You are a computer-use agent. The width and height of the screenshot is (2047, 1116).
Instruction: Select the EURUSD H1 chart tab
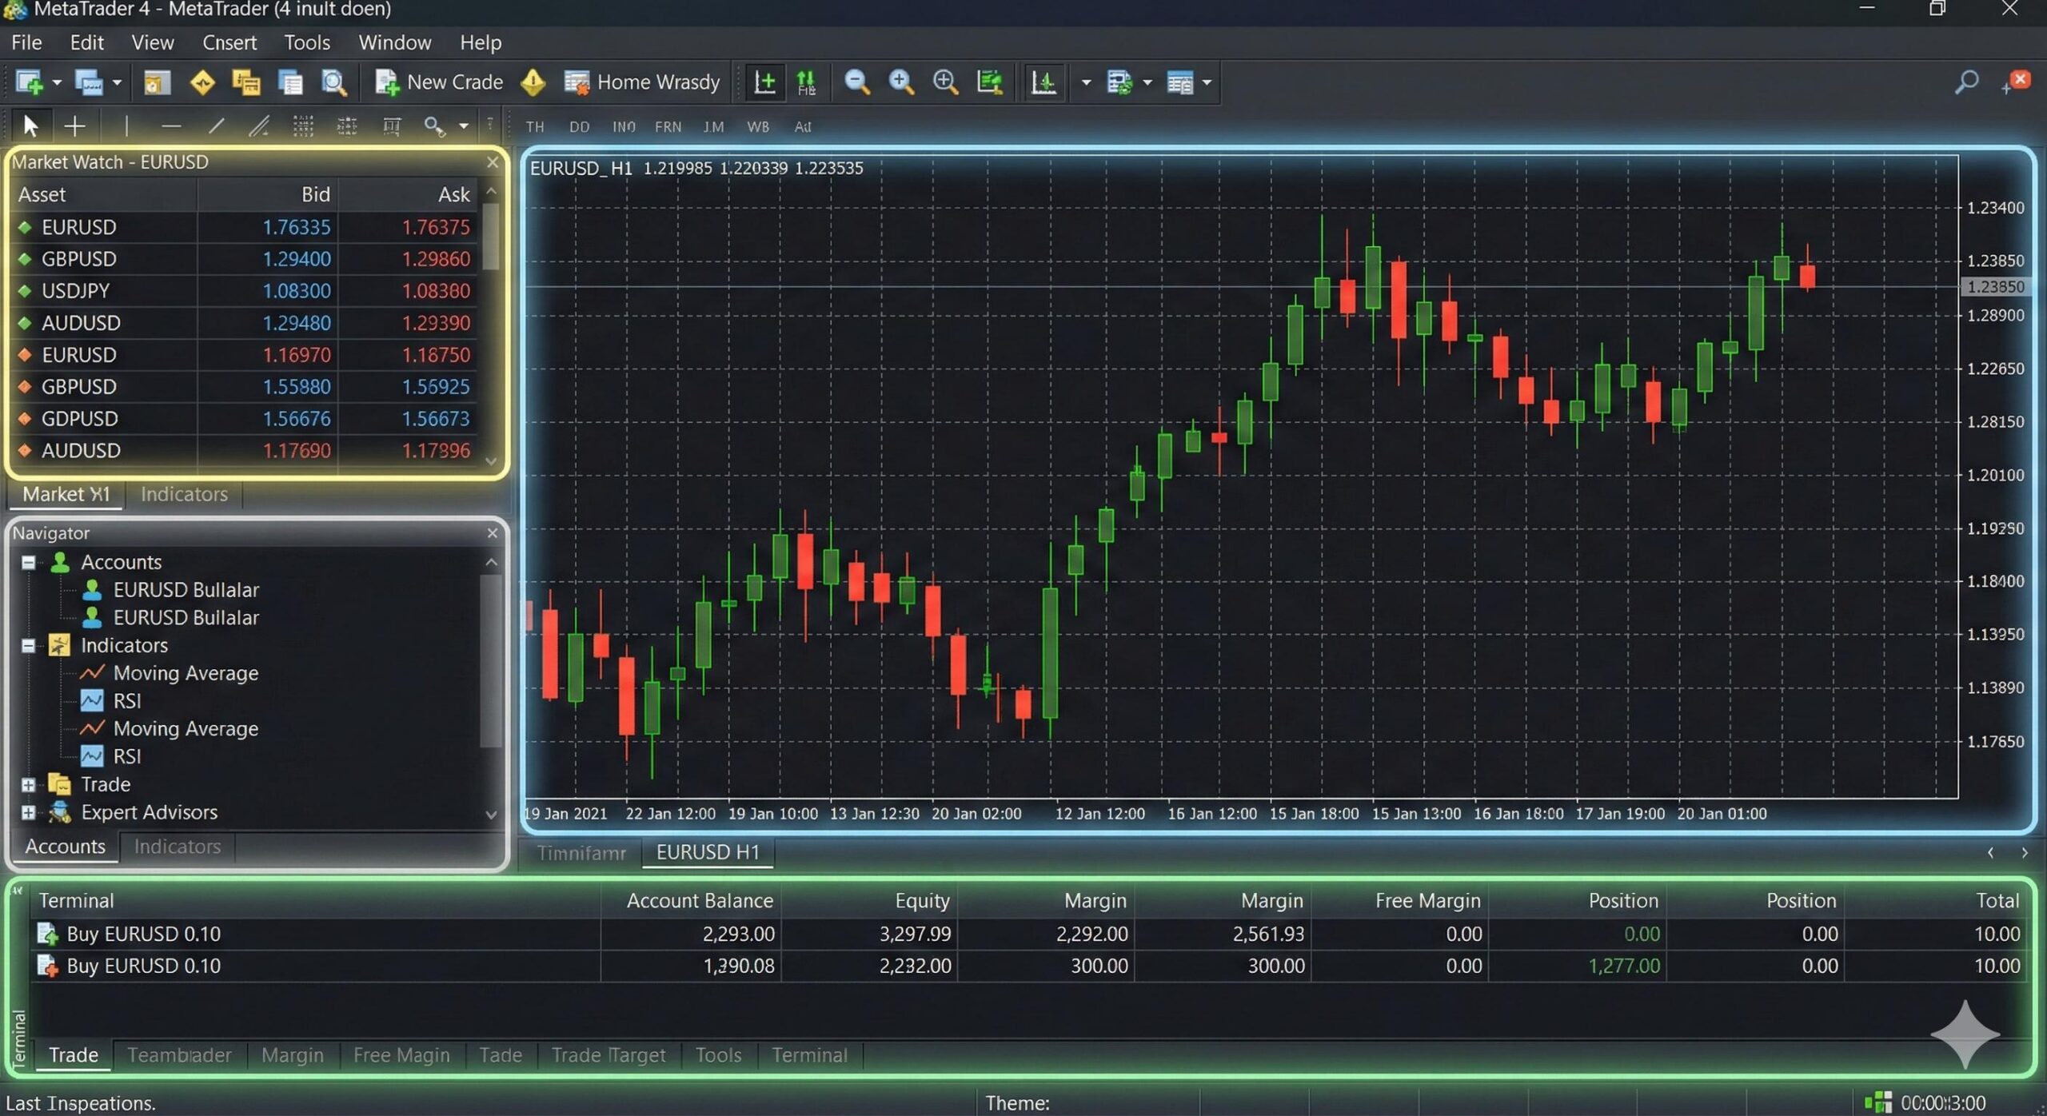point(707,852)
